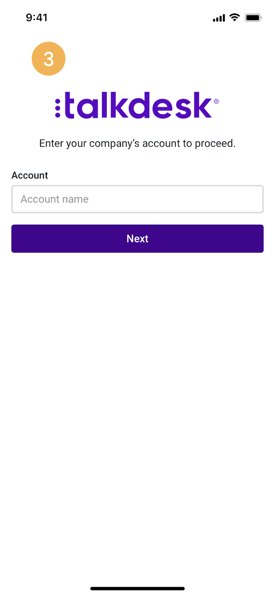The image size is (275, 596).
Task: Click the three purple dots of the logo
Action: tap(58, 108)
